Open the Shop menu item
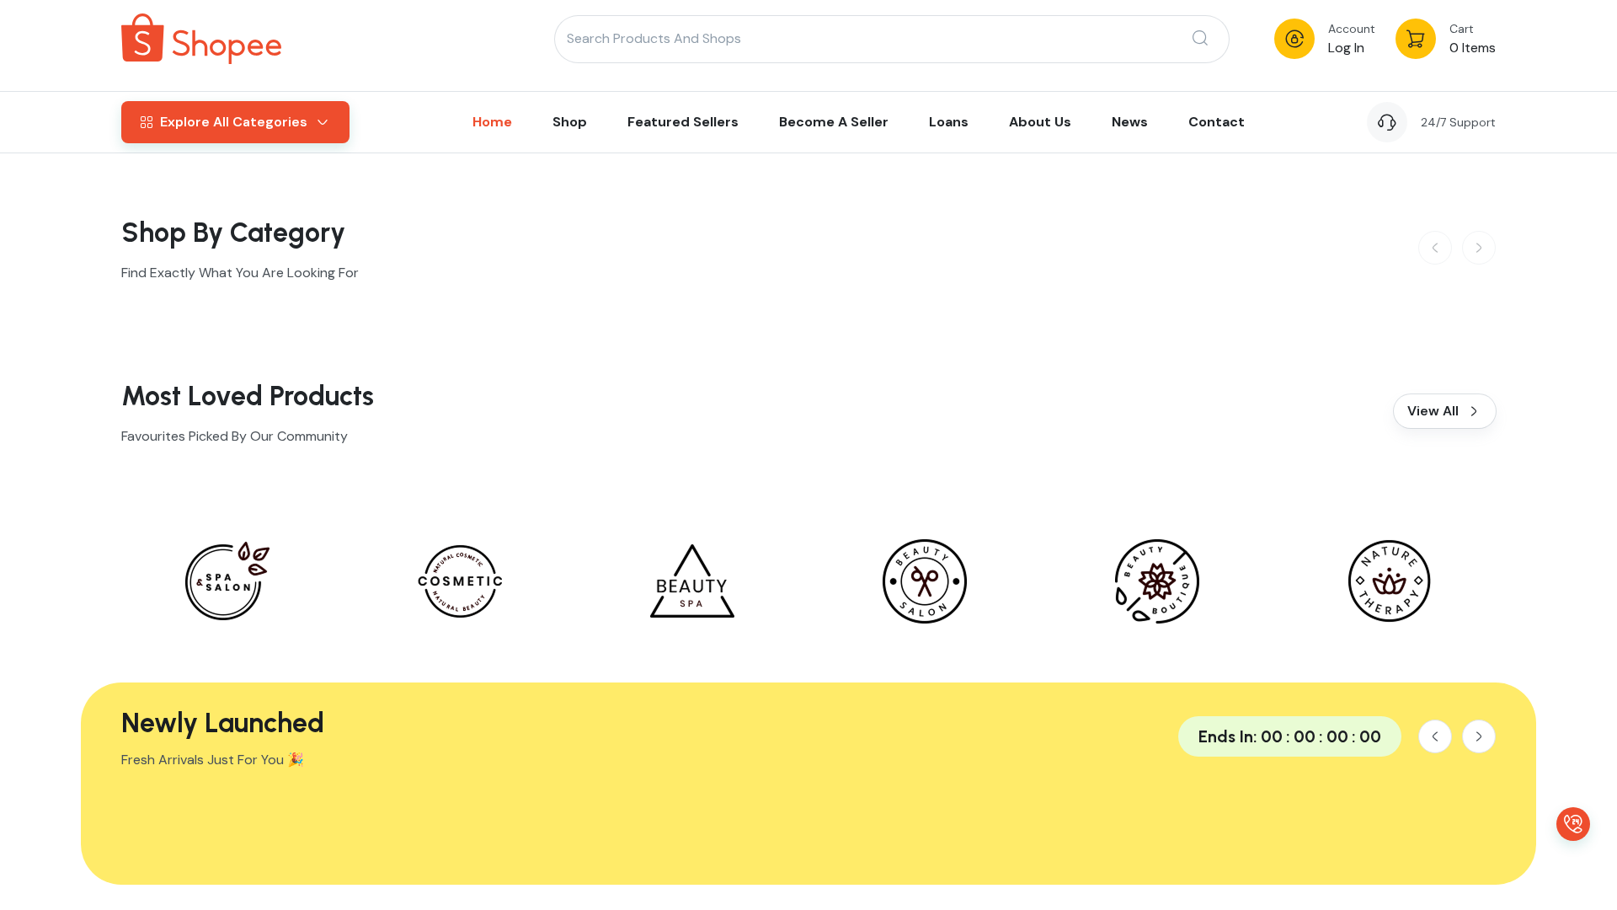 tap(569, 122)
